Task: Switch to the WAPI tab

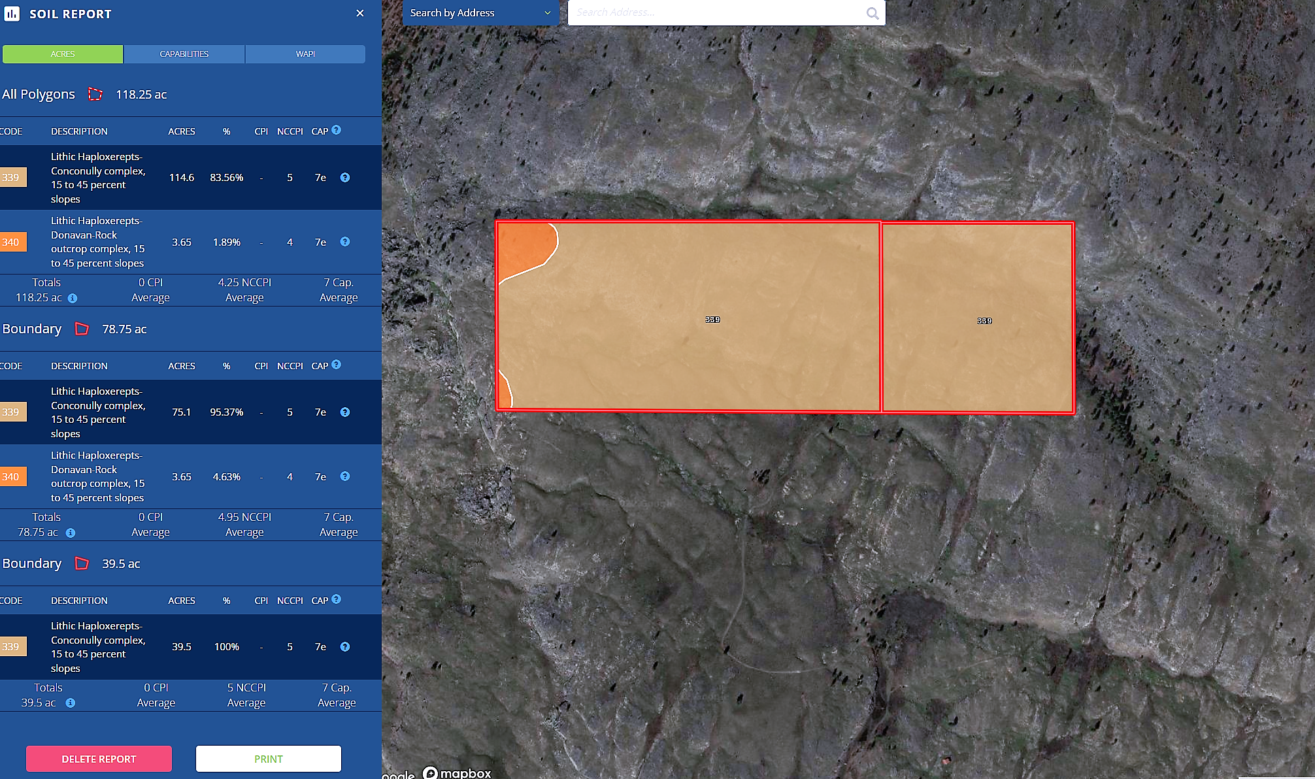Action: (x=305, y=54)
